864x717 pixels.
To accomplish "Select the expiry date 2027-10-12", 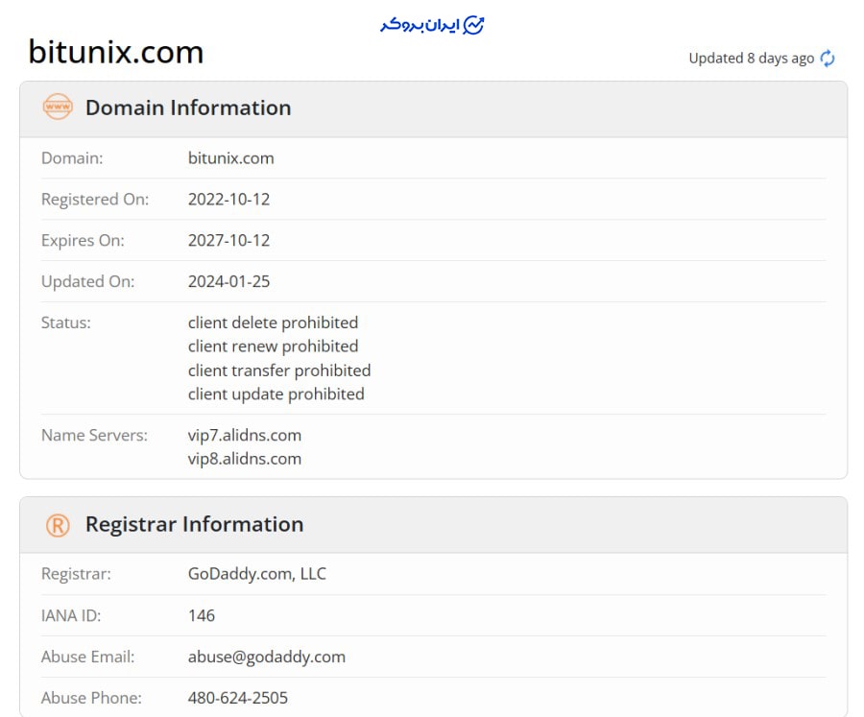I will click(x=228, y=240).
